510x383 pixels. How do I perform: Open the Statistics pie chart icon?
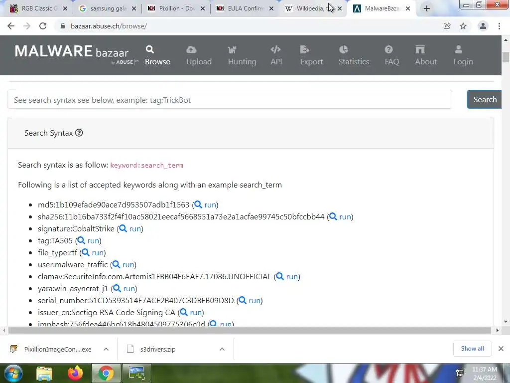click(x=344, y=49)
